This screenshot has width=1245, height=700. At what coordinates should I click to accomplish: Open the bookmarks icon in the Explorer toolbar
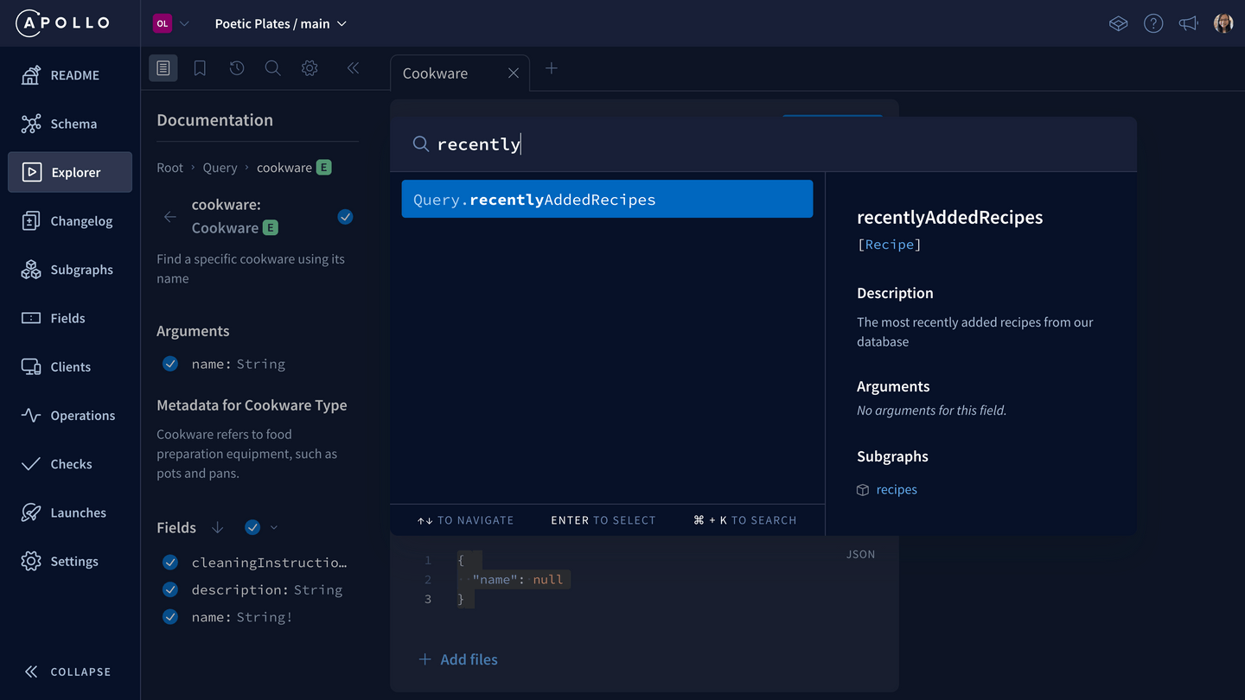pyautogui.click(x=200, y=68)
